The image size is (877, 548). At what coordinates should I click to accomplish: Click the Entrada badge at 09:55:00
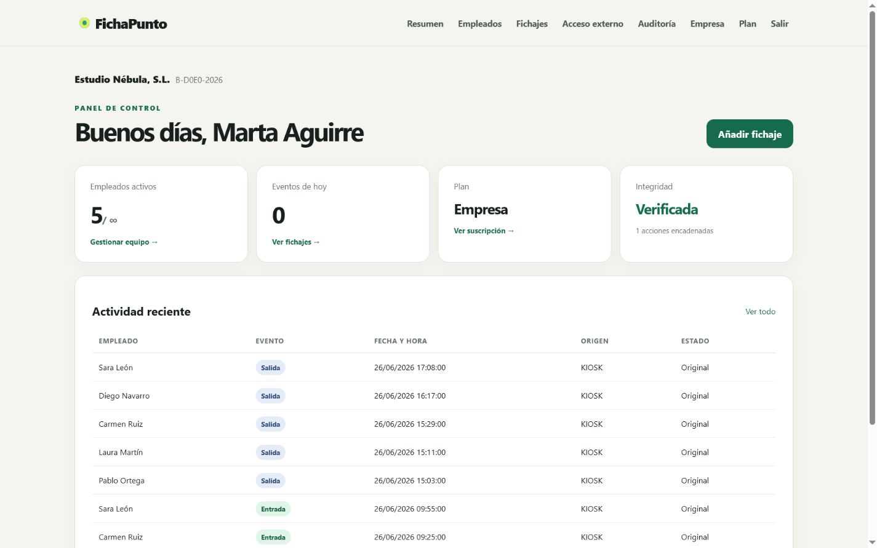[x=273, y=509]
